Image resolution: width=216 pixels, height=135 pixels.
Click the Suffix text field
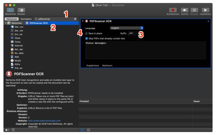pyautogui.click(x=133, y=33)
